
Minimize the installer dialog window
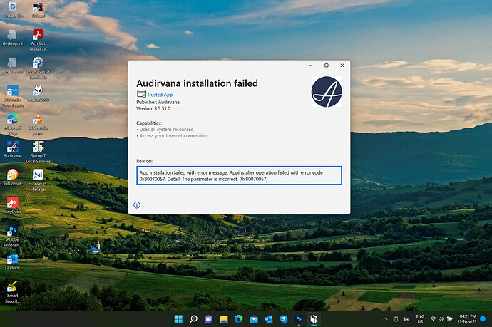(x=311, y=66)
